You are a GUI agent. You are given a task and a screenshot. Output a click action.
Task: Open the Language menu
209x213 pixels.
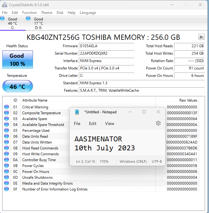[88, 13]
